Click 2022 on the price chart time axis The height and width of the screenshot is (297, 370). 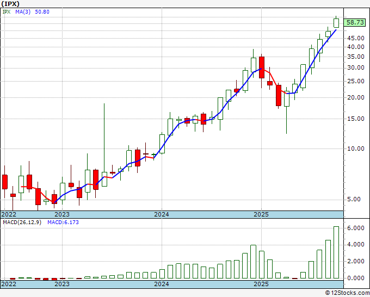(9, 214)
